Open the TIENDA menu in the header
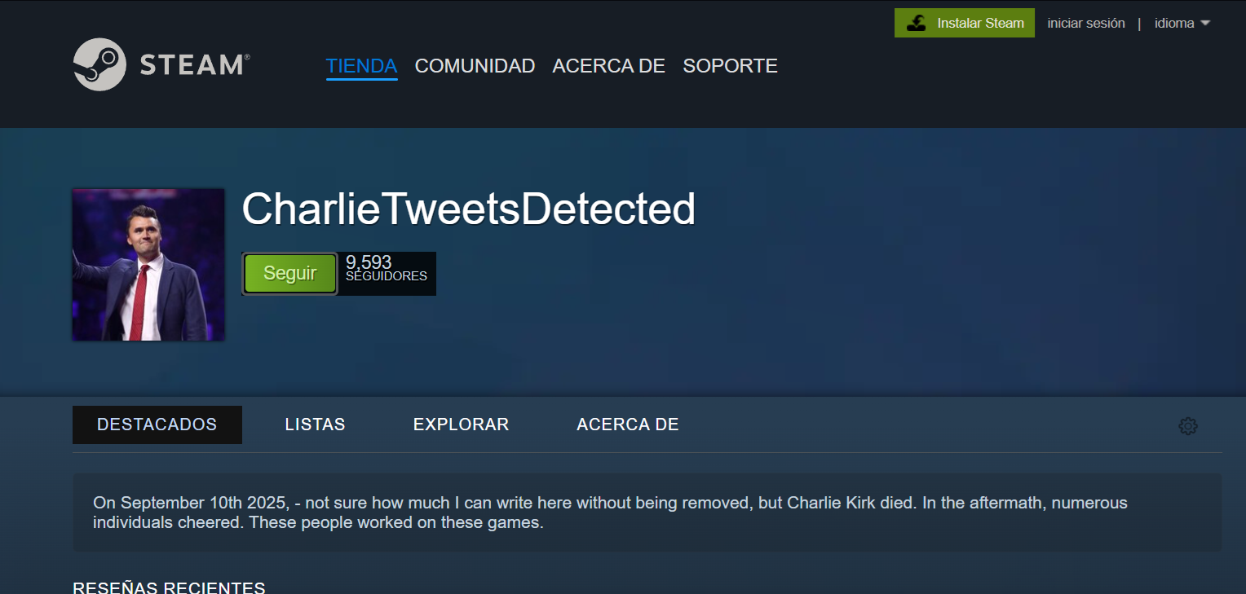The height and width of the screenshot is (594, 1246). coord(361,66)
